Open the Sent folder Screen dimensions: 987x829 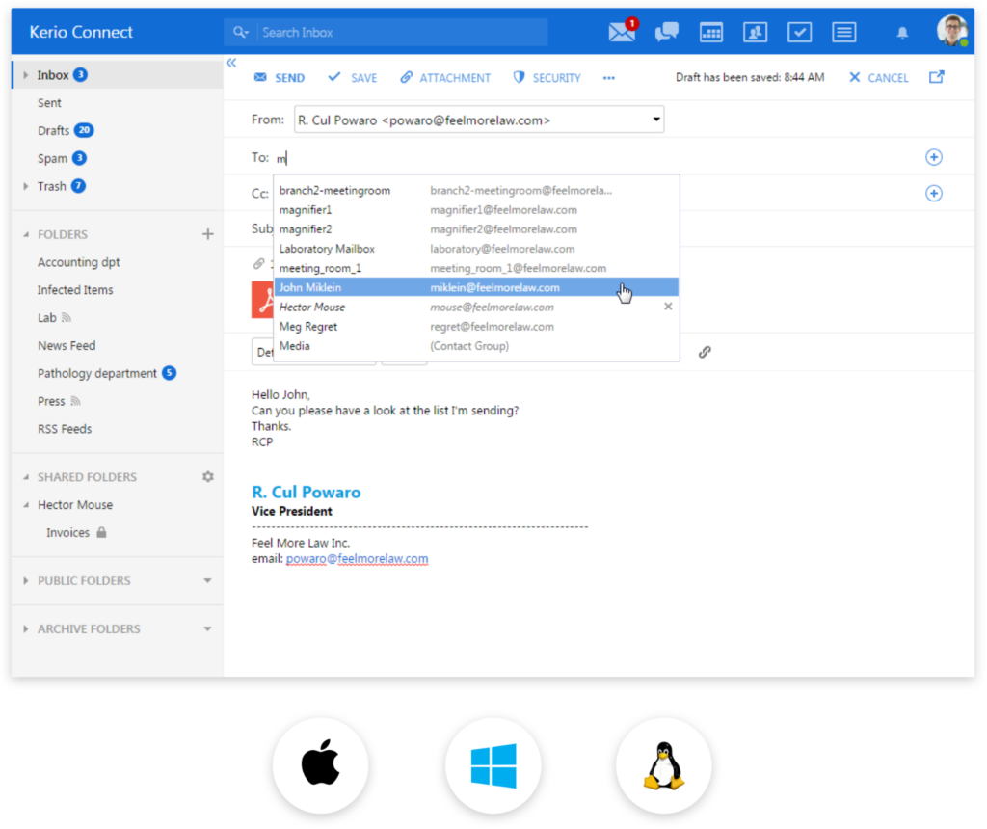point(49,102)
